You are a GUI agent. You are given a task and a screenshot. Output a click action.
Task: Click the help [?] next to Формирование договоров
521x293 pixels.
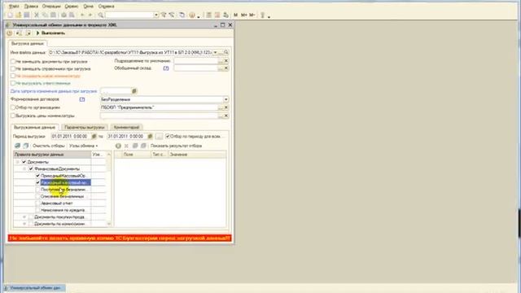pos(82,99)
